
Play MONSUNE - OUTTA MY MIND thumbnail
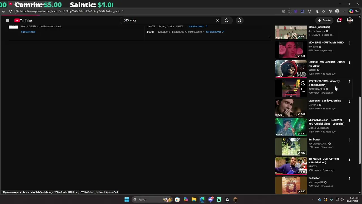tap(291, 50)
